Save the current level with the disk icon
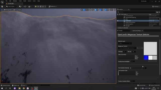Viewport: 161px width, 90px height. point(2,6)
